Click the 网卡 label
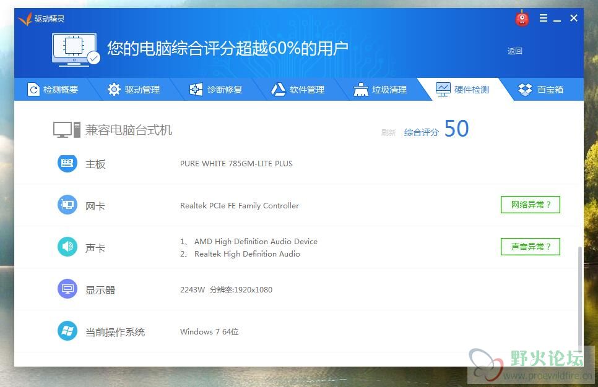 pos(95,206)
